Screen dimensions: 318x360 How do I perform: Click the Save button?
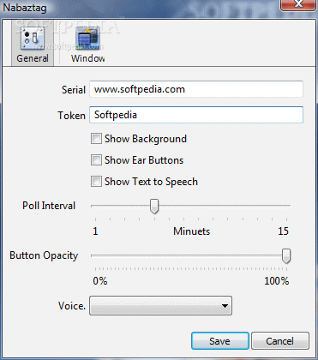click(220, 341)
